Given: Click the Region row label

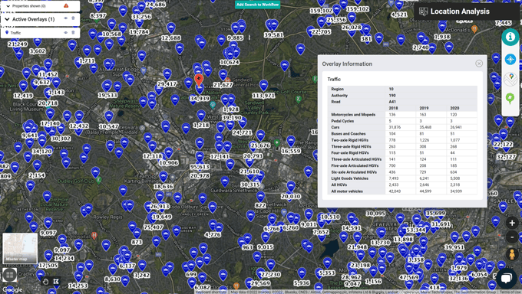Looking at the screenshot, I should (x=337, y=89).
